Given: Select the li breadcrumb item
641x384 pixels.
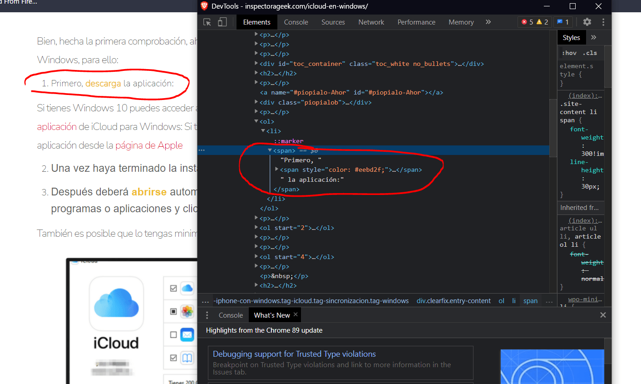Looking at the screenshot, I should pyautogui.click(x=514, y=301).
